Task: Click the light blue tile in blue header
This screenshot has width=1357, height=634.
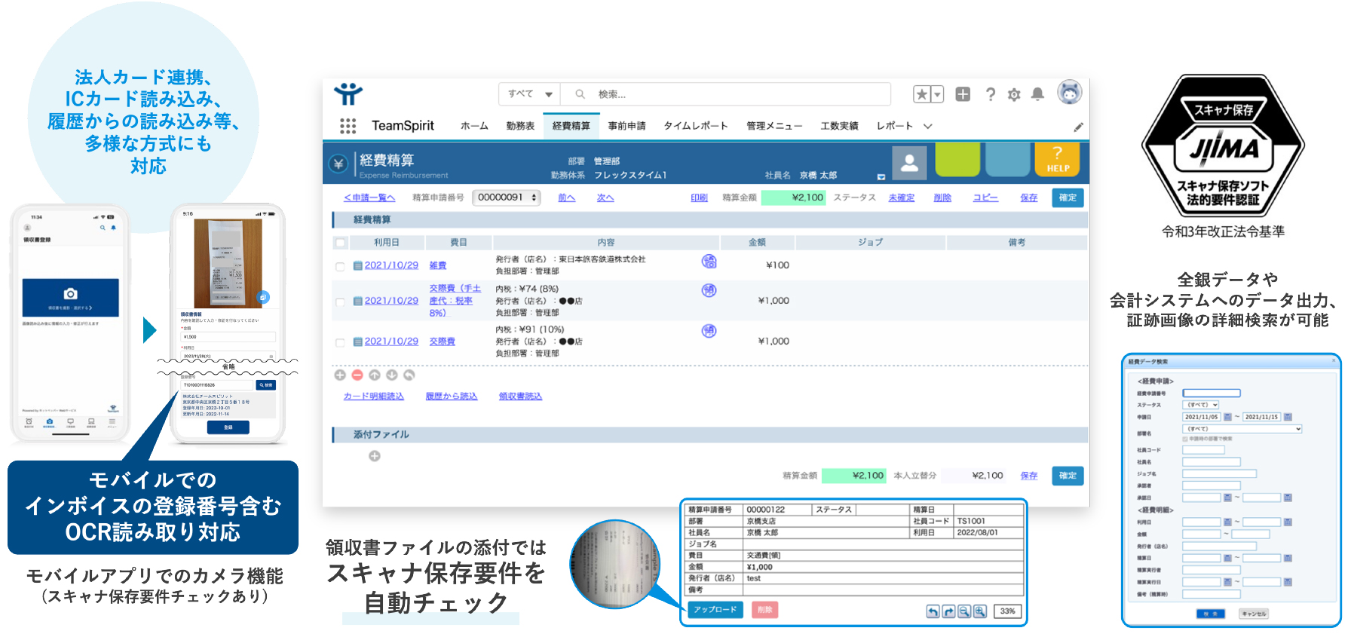Action: click(x=1007, y=160)
